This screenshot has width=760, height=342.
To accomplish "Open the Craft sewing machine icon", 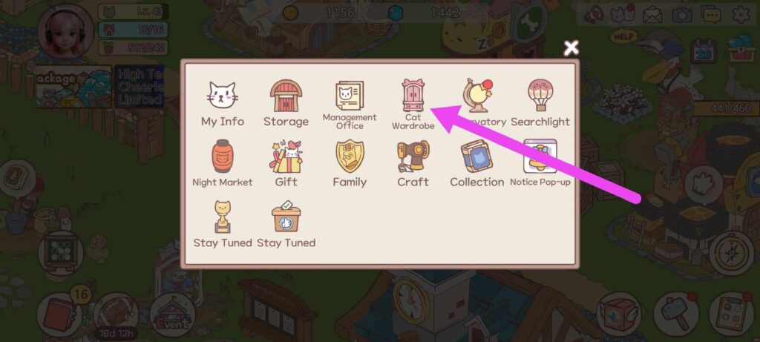I will 413,156.
